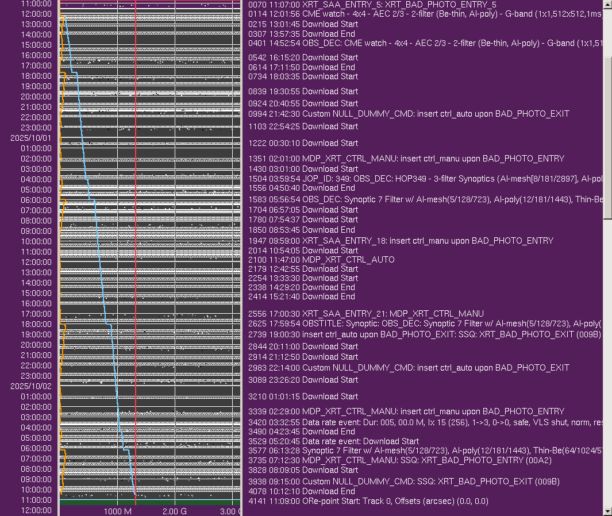Click the 2025/10/02 date label on the time axis
Viewport: 612px width, 516px height.
(x=30, y=386)
